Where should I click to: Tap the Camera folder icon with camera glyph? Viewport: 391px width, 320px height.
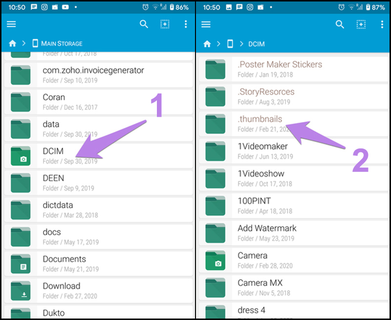point(215,261)
